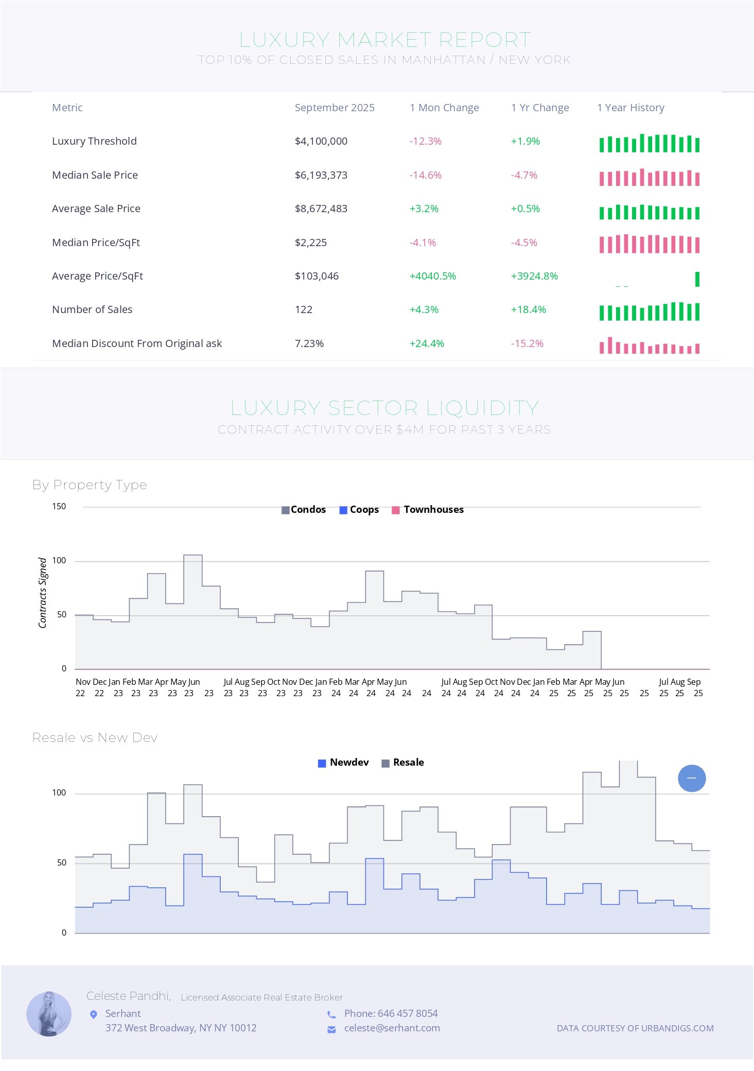Click the blue minus circular button

[x=691, y=778]
